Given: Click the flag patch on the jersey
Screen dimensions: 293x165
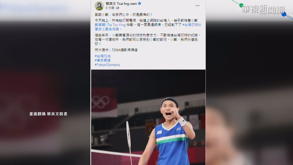Looking at the screenshot, I should pos(159,132).
